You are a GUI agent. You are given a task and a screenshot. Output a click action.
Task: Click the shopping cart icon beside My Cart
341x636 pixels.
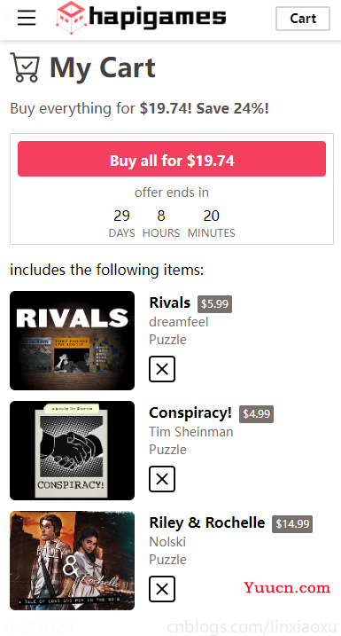pos(25,67)
